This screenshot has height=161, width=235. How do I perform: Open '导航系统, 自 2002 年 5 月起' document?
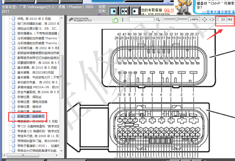point(38,121)
